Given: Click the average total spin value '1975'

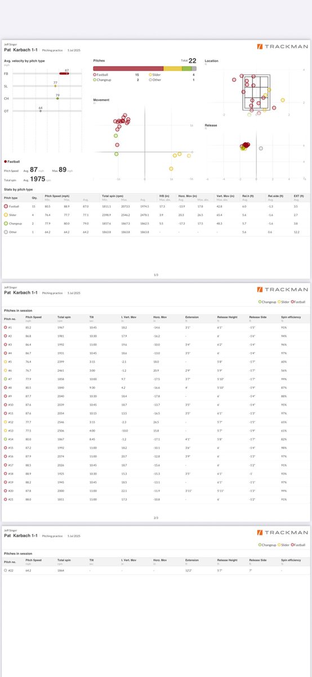Looking at the screenshot, I should (37, 179).
